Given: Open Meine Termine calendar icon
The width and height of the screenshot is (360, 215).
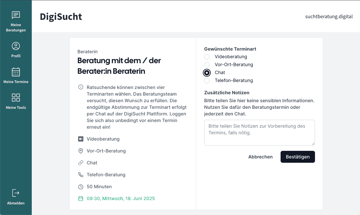Looking at the screenshot, I should (x=16, y=72).
